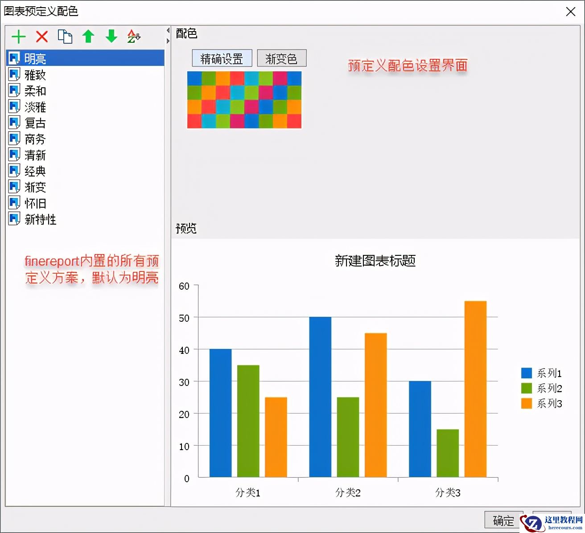Delete the selected scheme using the red X icon

coord(41,37)
